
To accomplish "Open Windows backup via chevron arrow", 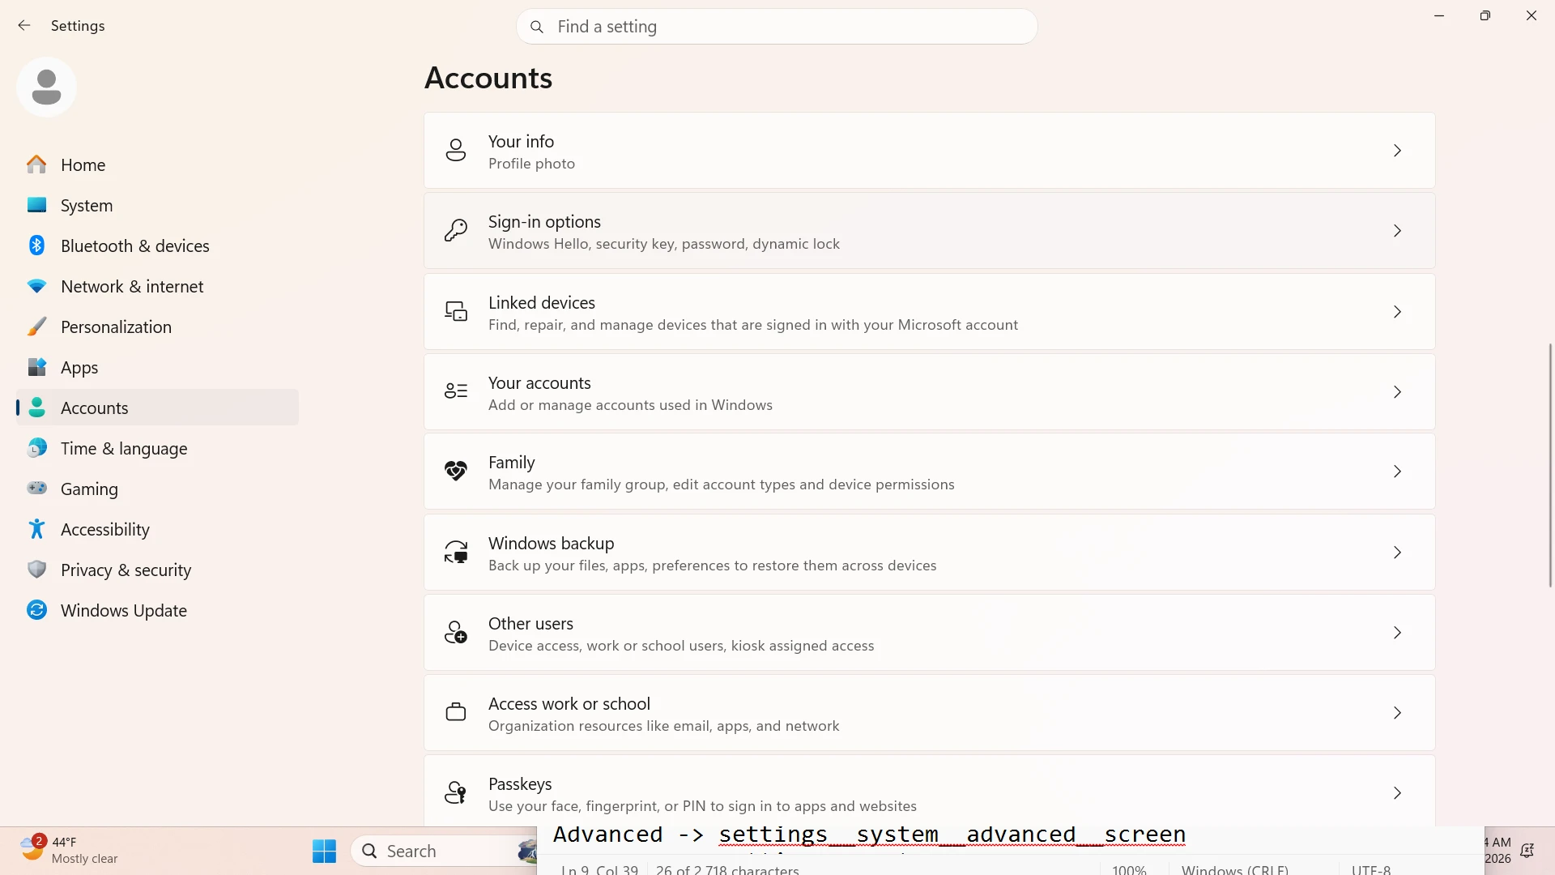I will 1397,553.
